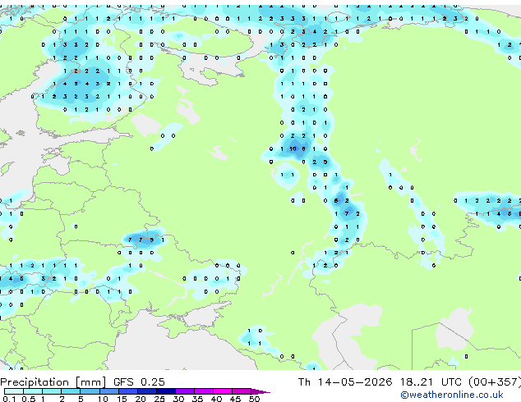Click the "35" legend scale label

[197, 399]
